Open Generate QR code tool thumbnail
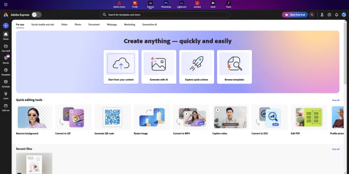 coord(113,117)
